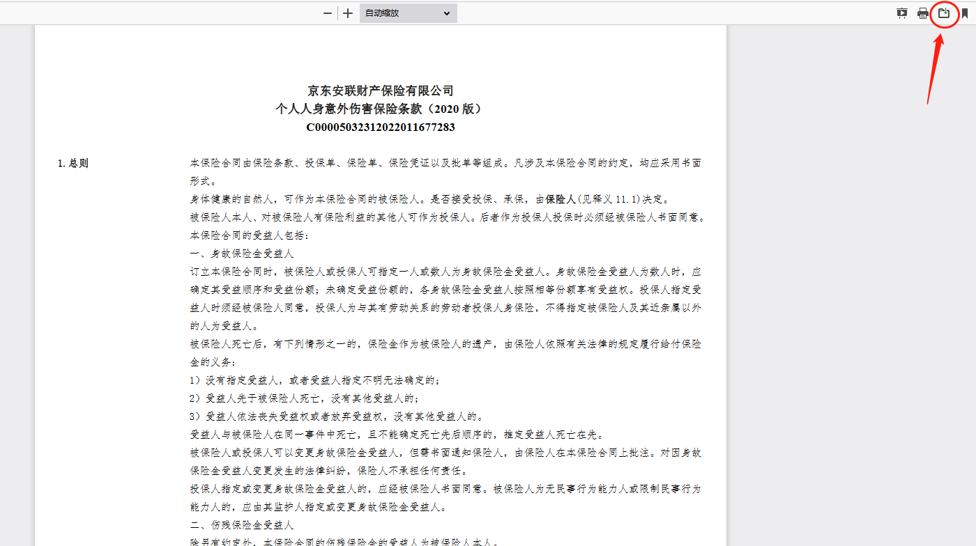Click the download file icon

pos(944,13)
